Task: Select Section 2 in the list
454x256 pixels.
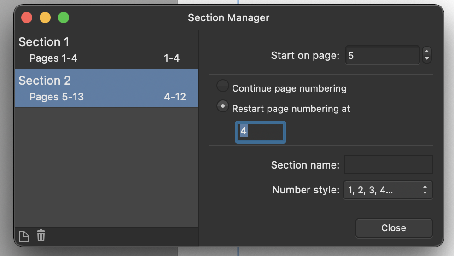Action: (x=45, y=81)
